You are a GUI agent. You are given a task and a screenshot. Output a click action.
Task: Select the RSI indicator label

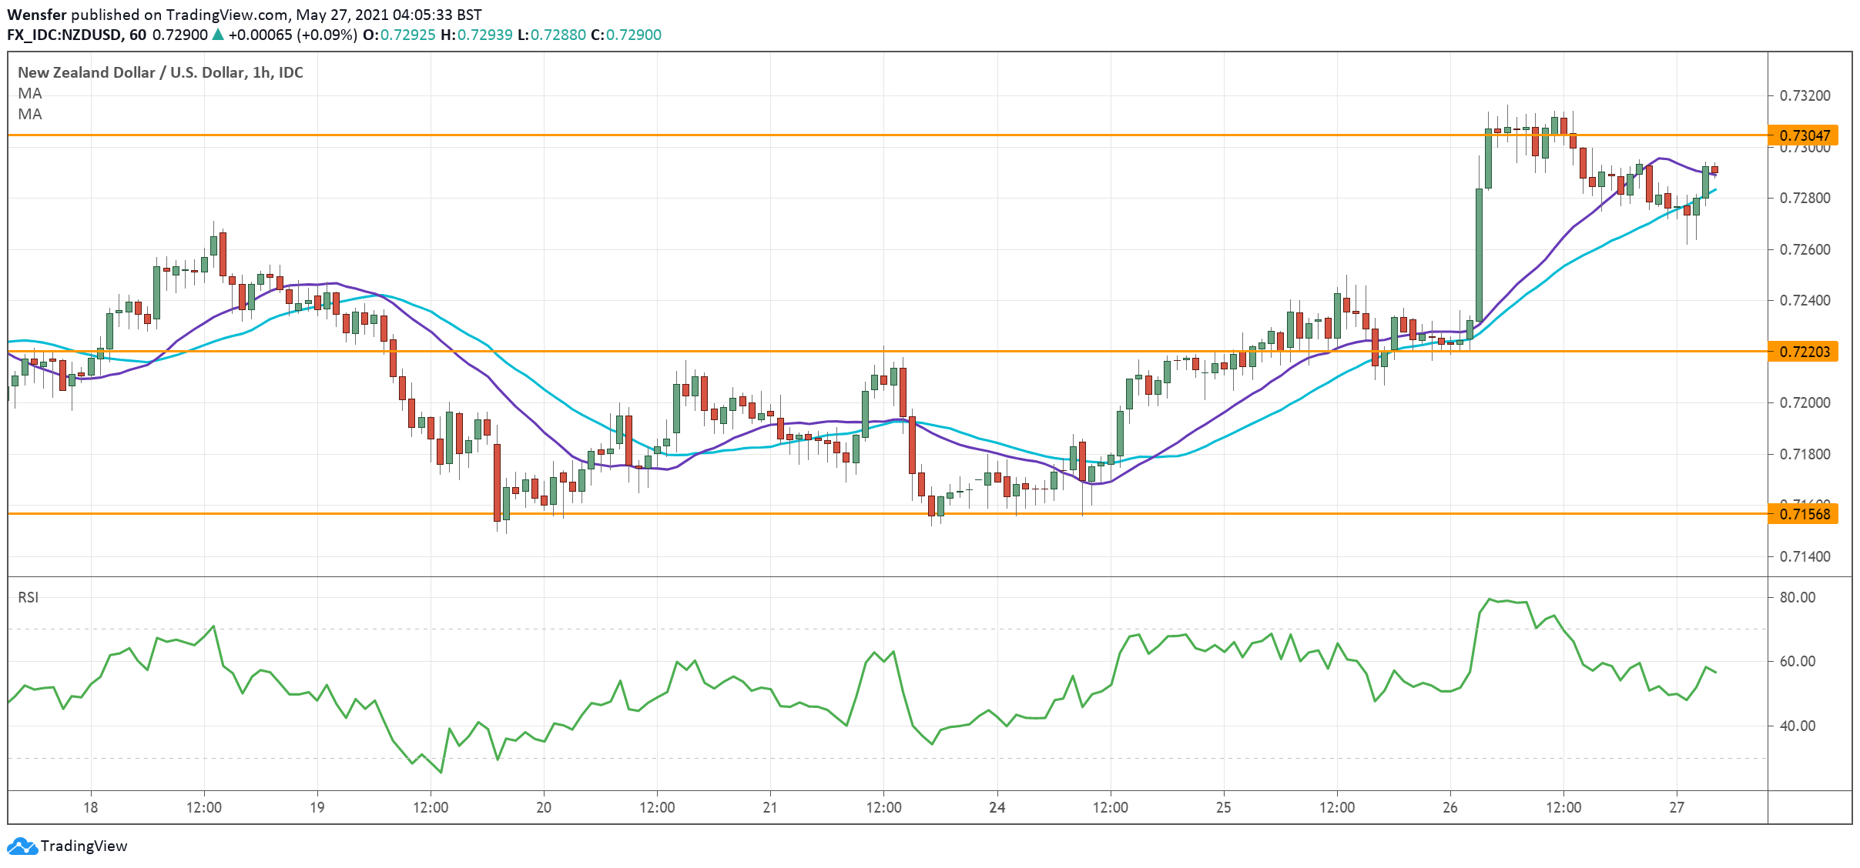click(x=28, y=597)
